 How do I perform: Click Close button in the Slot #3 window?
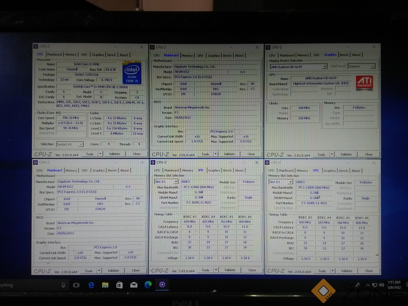coord(369,271)
